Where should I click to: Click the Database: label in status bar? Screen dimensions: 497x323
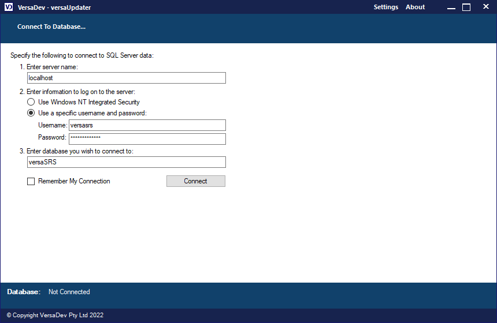pos(24,292)
